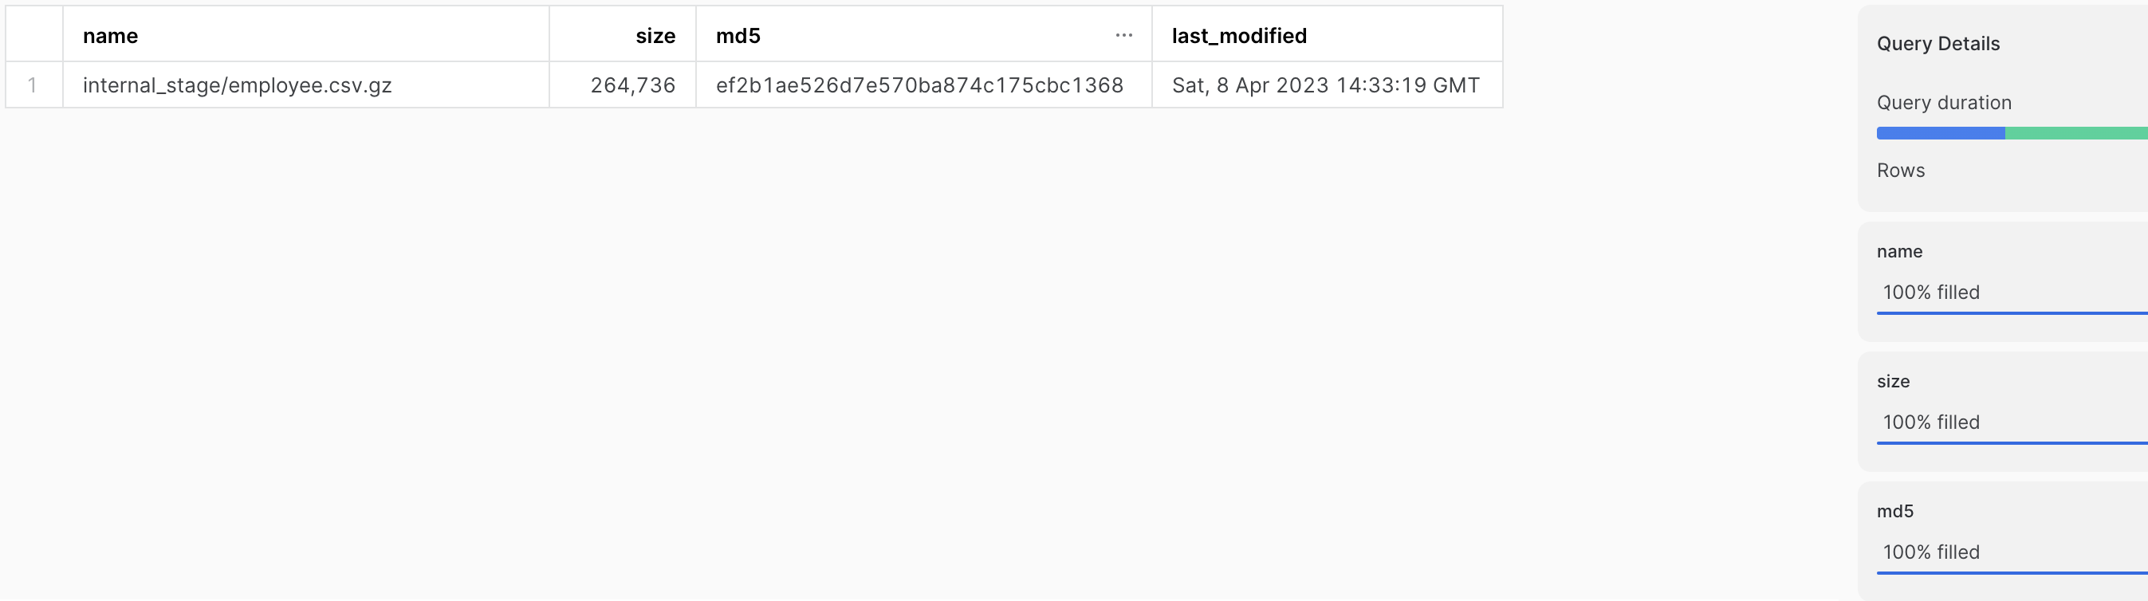Click the last modified timestamp cell
Screen dimensions: 2148x601
point(1326,85)
